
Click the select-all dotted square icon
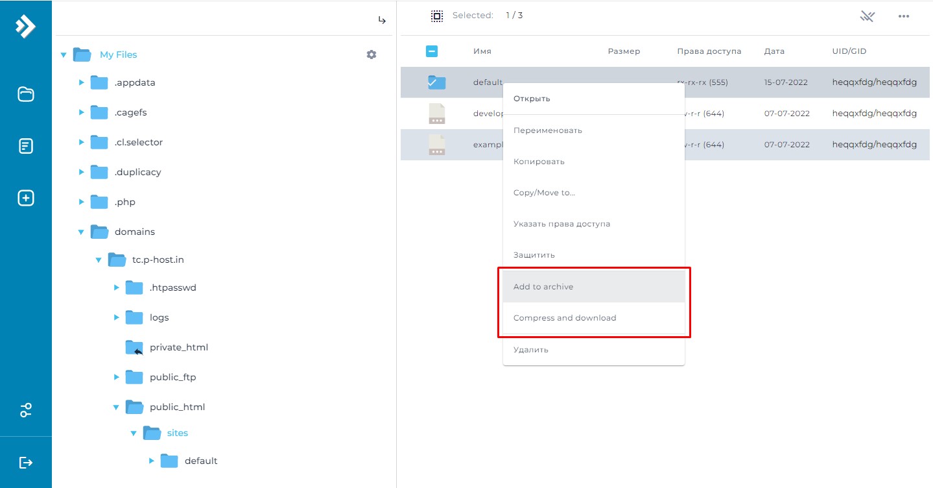(x=437, y=16)
